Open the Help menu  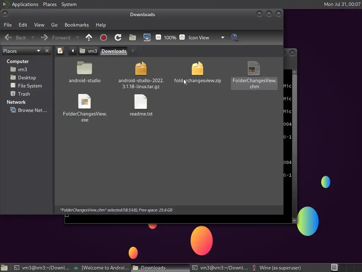click(101, 25)
